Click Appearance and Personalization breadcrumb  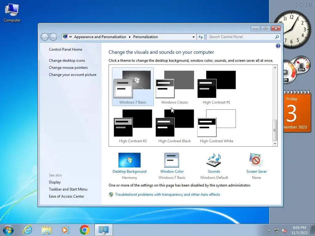(100, 37)
